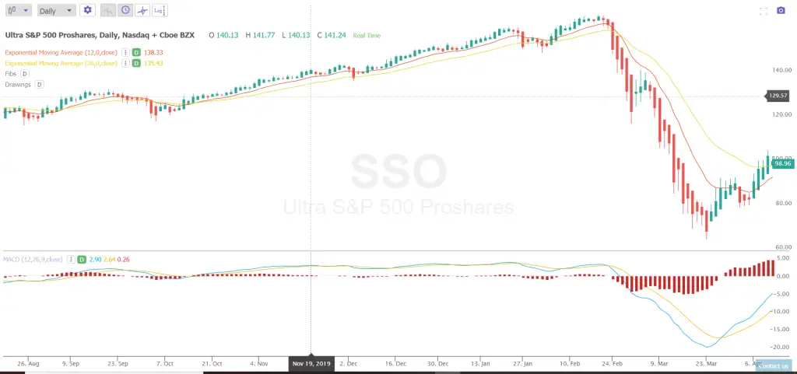Viewport: 797px width, 374px height.
Task: Open the Daily interval dropdown
Action: tap(56, 10)
